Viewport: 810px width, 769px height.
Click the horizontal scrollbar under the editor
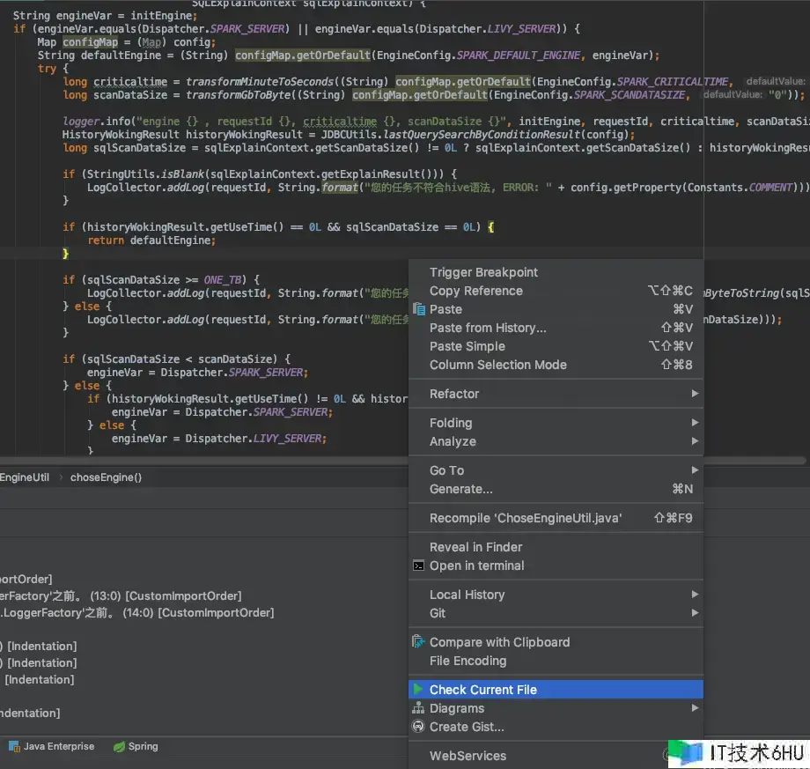[x=403, y=460]
